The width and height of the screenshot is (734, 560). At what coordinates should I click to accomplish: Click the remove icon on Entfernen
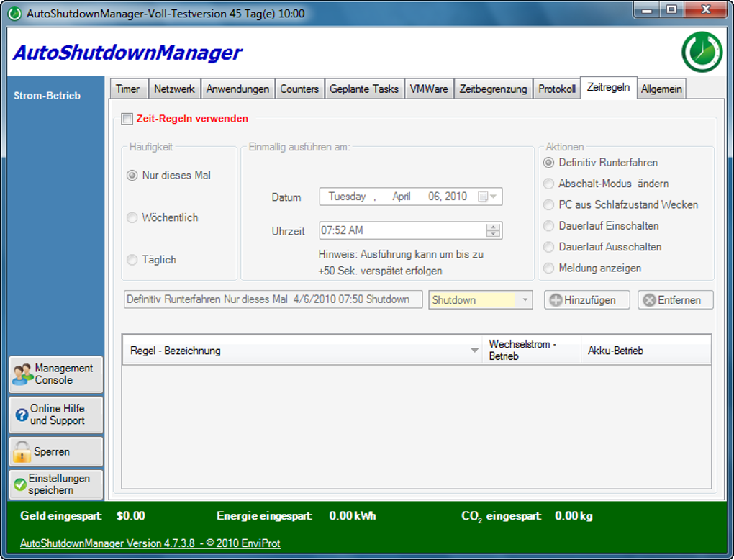(x=650, y=299)
